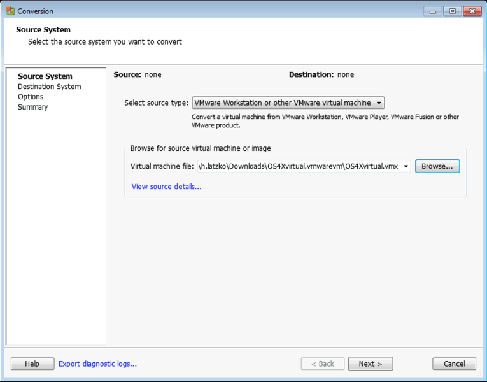The height and width of the screenshot is (382, 487).
Task: Proceed with the Next button
Action: [370, 364]
